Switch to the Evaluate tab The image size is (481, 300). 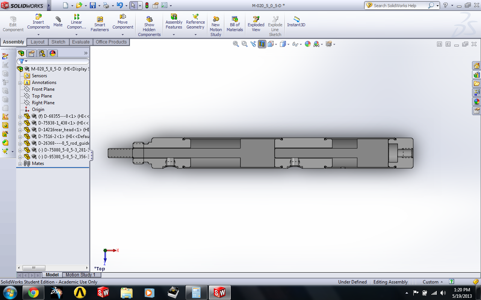[x=81, y=42]
